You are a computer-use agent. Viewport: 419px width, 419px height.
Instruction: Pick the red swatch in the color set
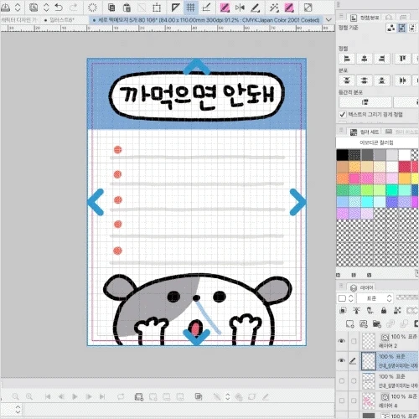(405, 167)
